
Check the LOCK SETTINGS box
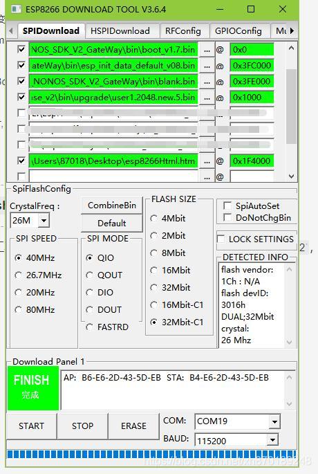tap(221, 239)
